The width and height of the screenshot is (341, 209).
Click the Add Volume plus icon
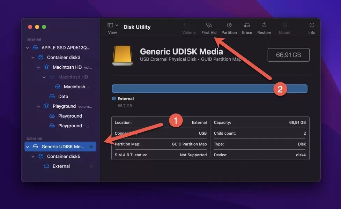pos(184,25)
